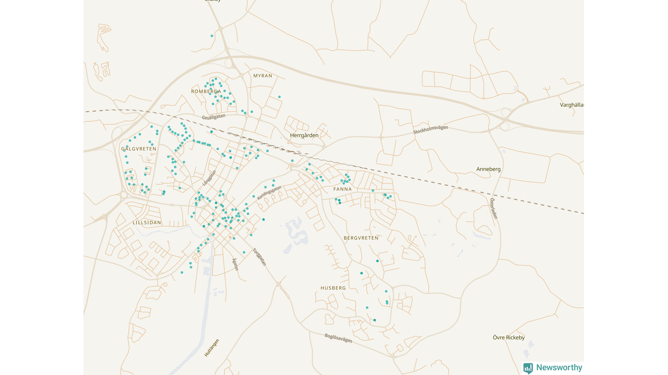Select the ROMBERGA district label
The height and width of the screenshot is (375, 668).
[x=206, y=92]
